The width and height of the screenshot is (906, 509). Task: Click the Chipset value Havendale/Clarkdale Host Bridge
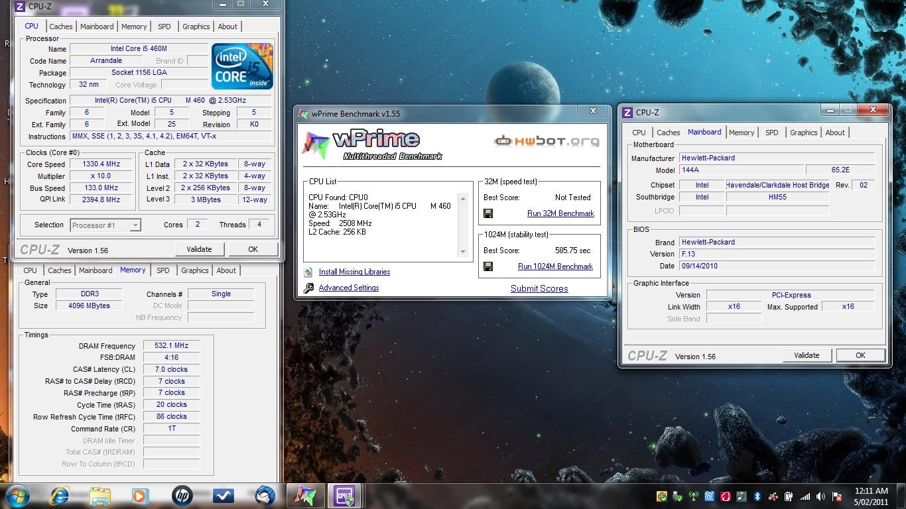[777, 185]
